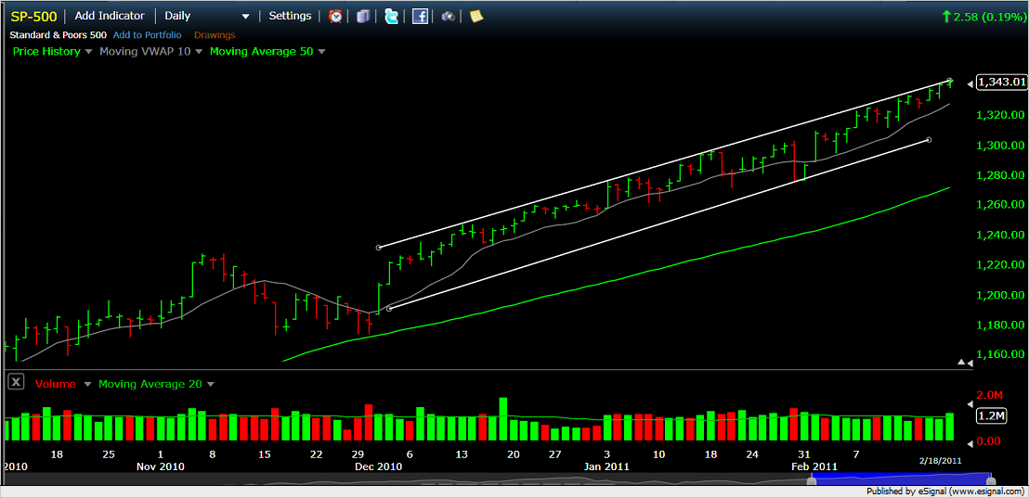Click the SP-500 symbol label

point(34,17)
